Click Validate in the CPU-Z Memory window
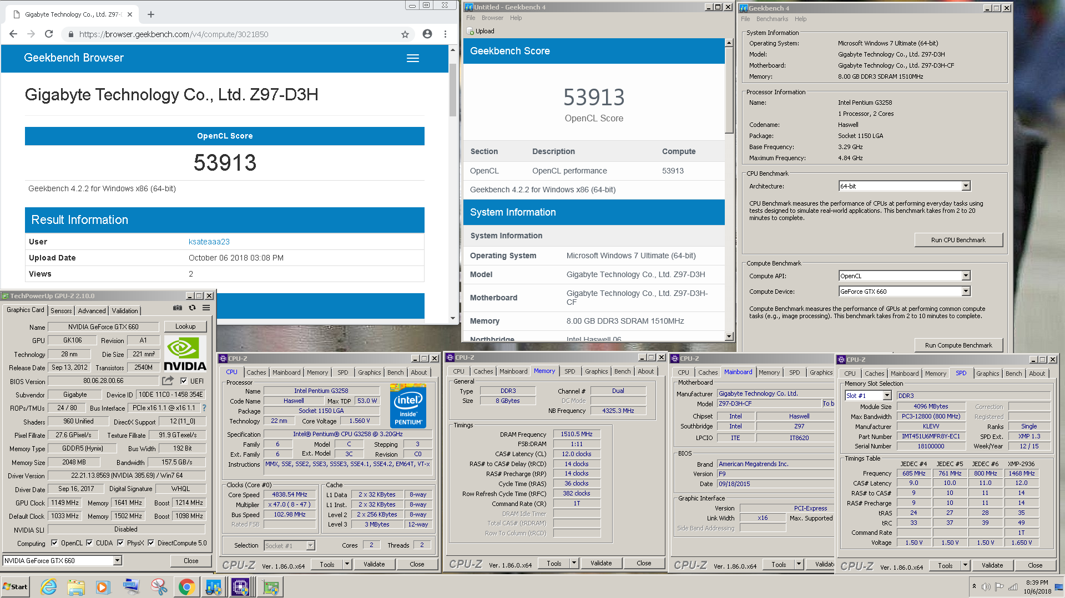Screen dimensions: 1065x598 click(601, 563)
